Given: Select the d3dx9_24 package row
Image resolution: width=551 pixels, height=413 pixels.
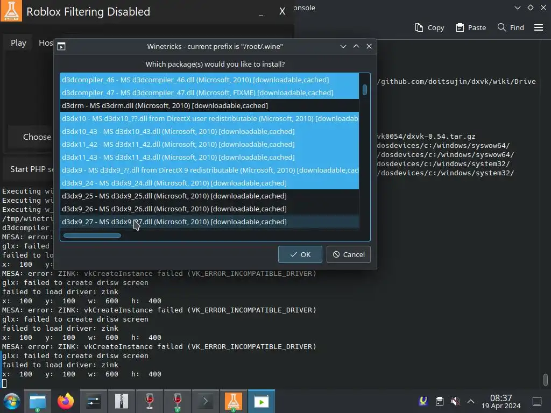Looking at the screenshot, I should 209,183.
